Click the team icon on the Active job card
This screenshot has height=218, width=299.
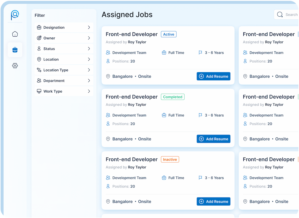108,52
